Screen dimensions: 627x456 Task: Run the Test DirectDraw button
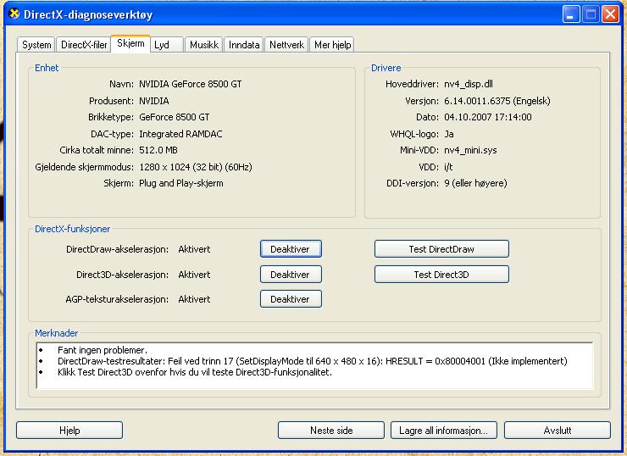[441, 249]
